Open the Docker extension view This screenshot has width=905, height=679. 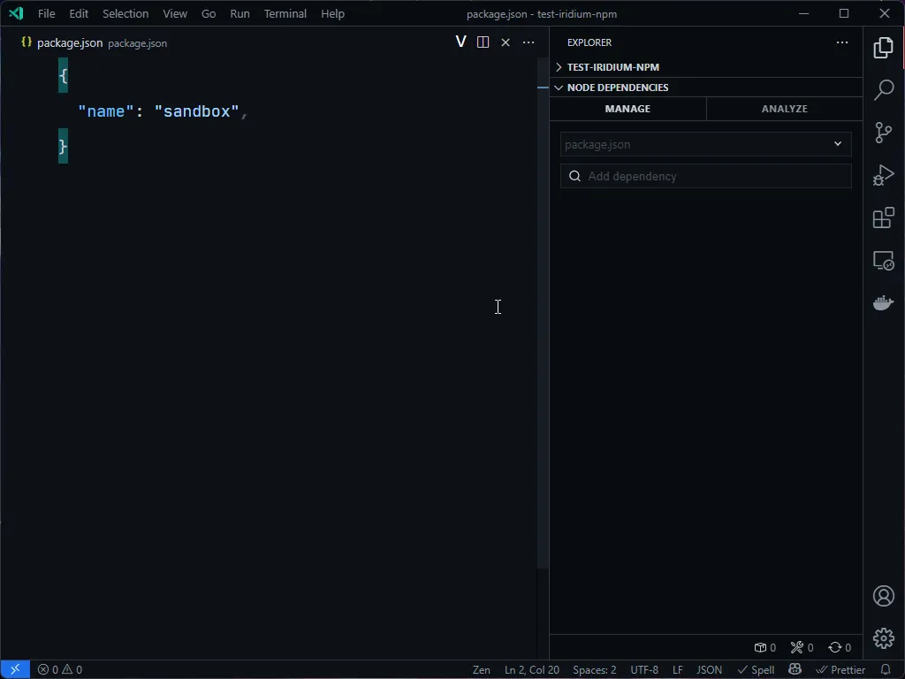(x=883, y=302)
